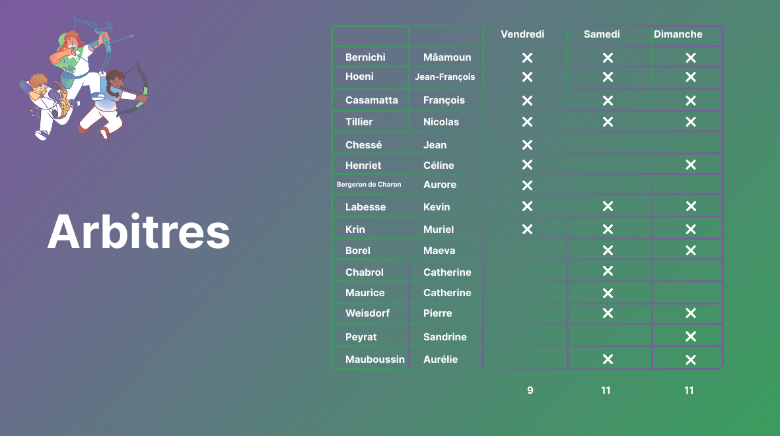Click the Jean-François first name cell
The image size is (780, 436).
click(x=444, y=77)
